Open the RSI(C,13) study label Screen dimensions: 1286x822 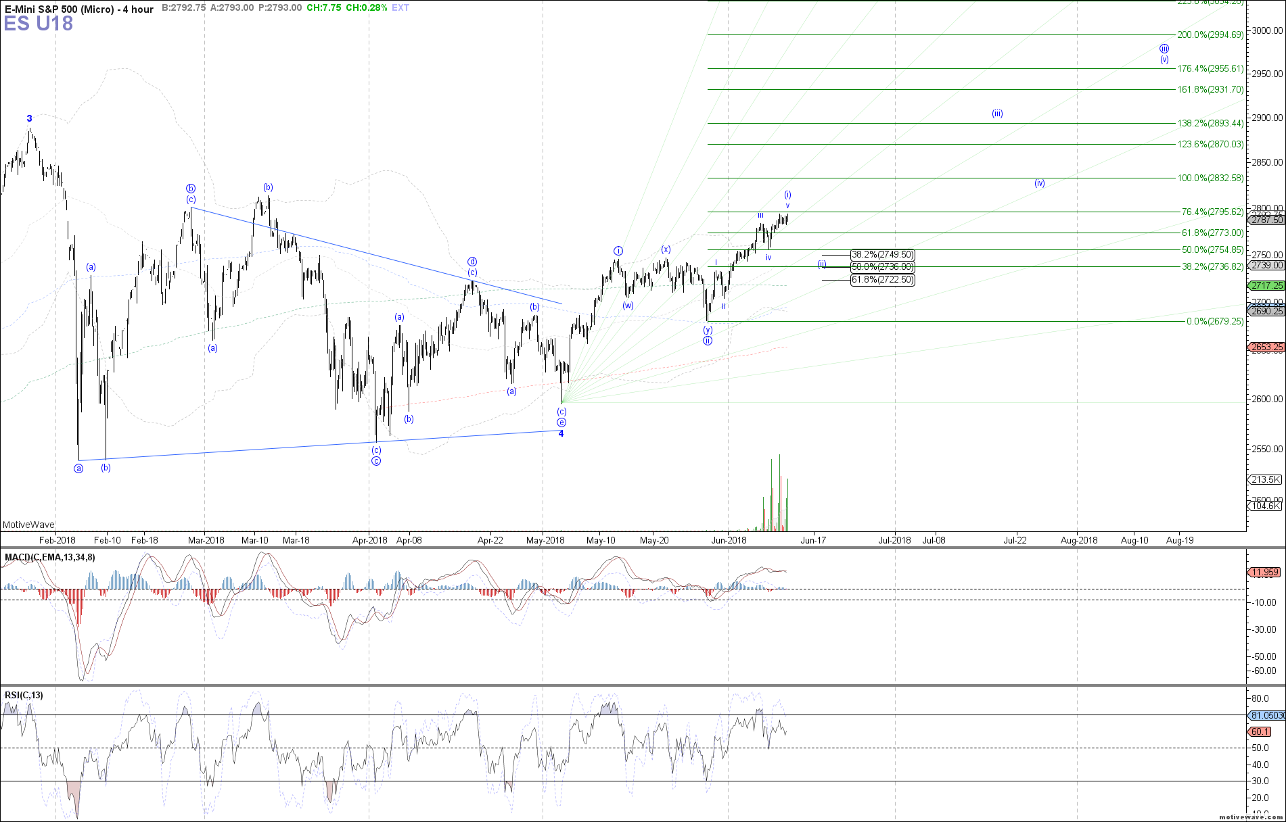(x=24, y=695)
